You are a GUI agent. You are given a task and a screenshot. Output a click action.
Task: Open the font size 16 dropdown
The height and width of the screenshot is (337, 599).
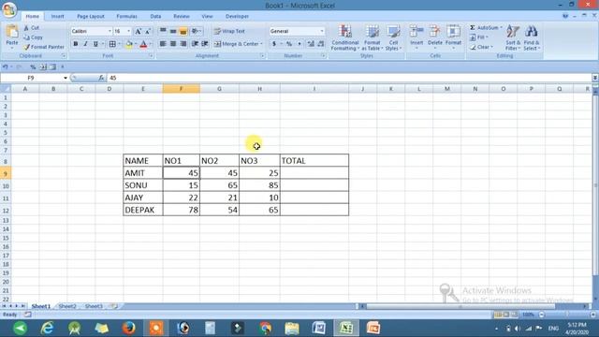coord(129,31)
